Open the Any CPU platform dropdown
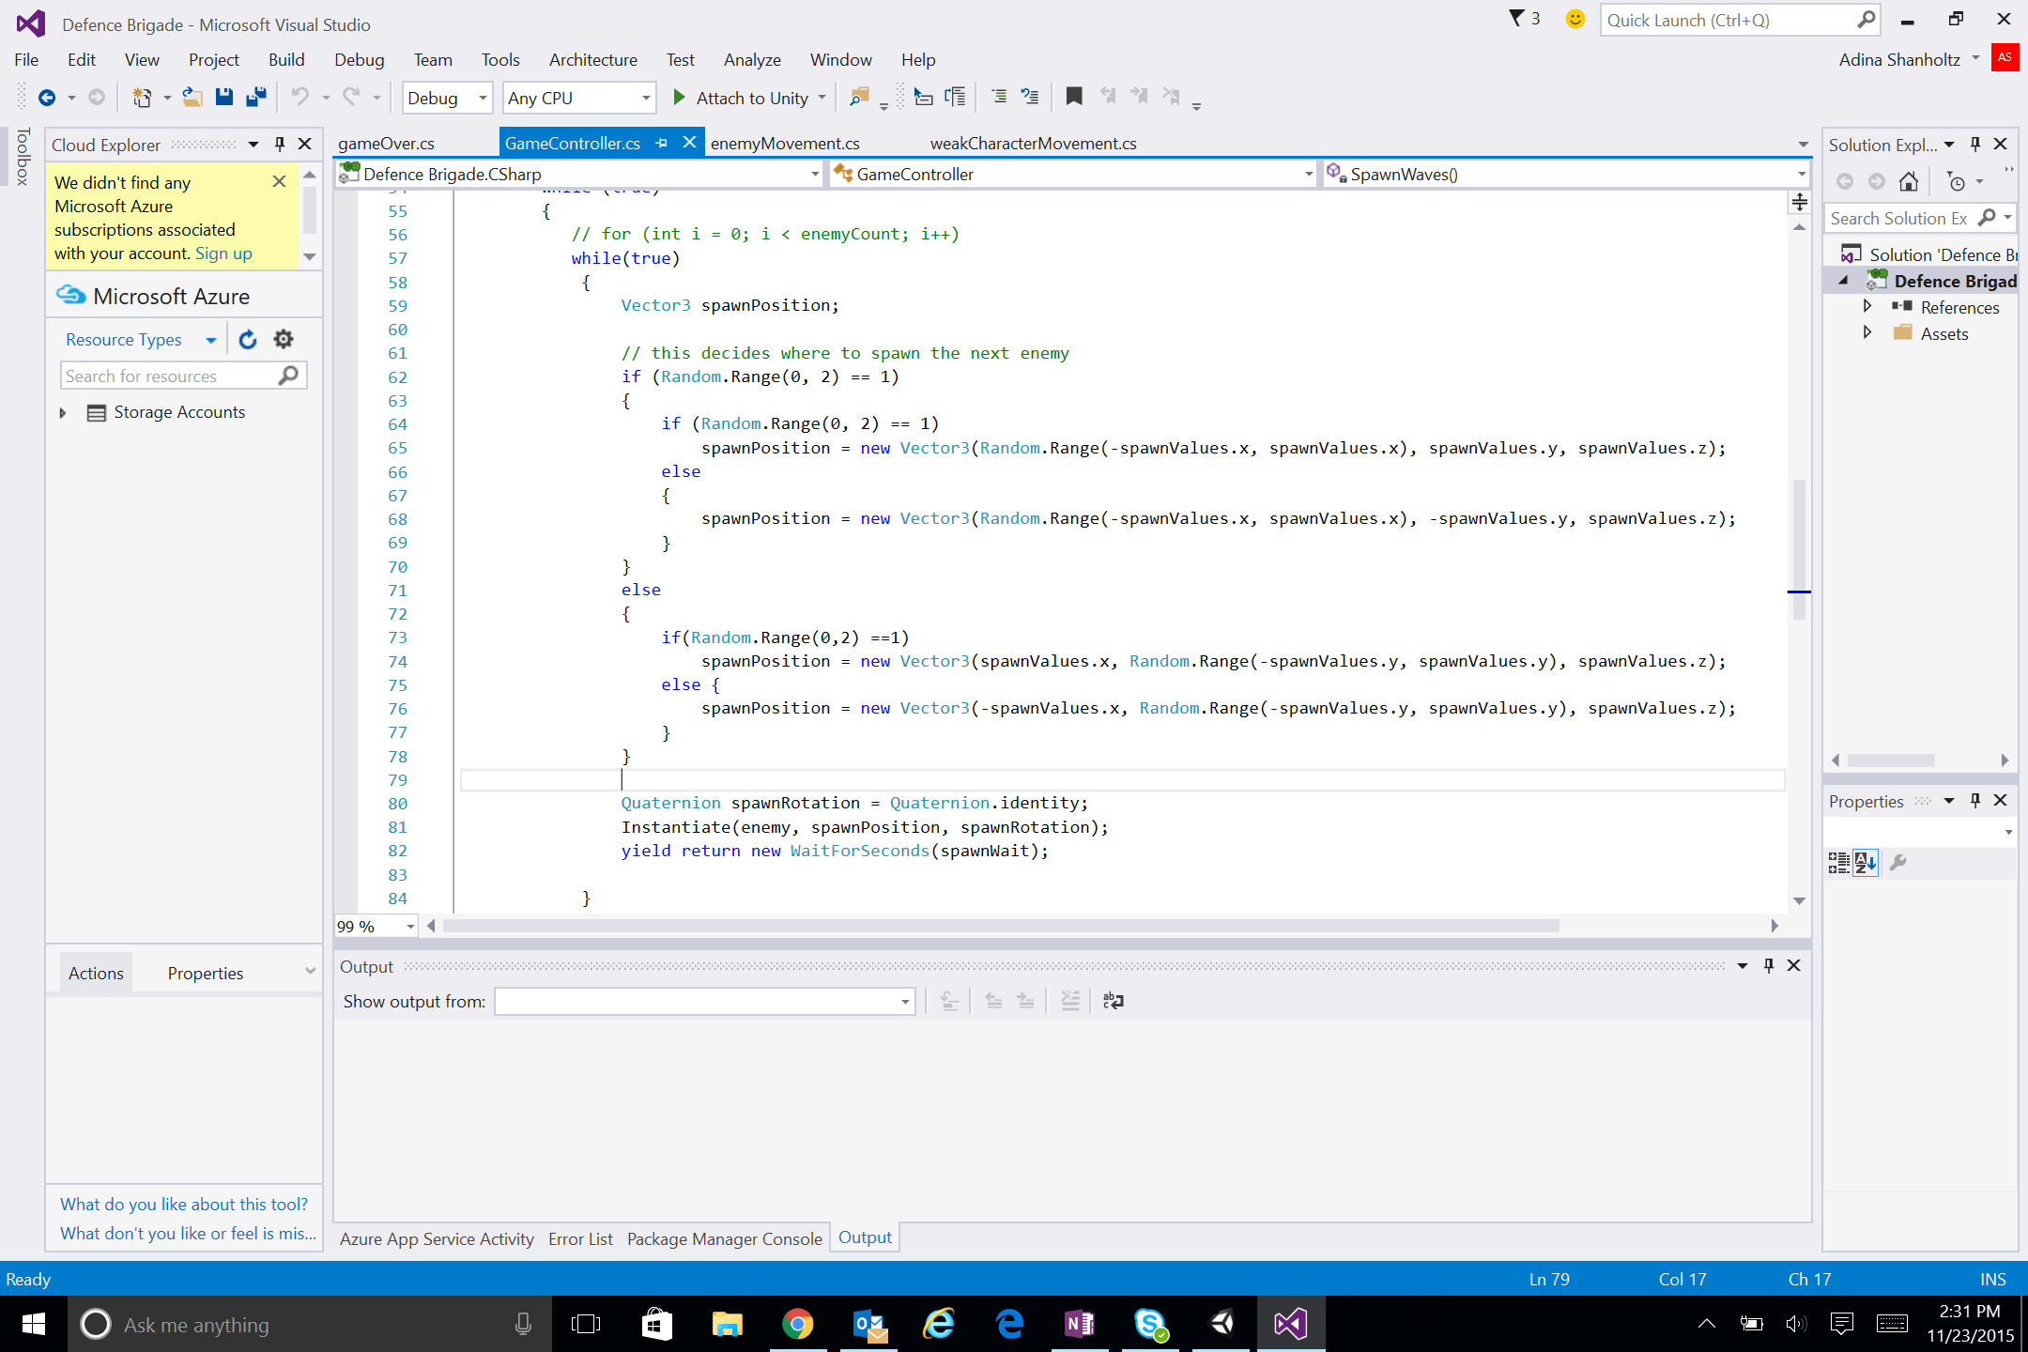The width and height of the screenshot is (2028, 1352). pyautogui.click(x=579, y=98)
